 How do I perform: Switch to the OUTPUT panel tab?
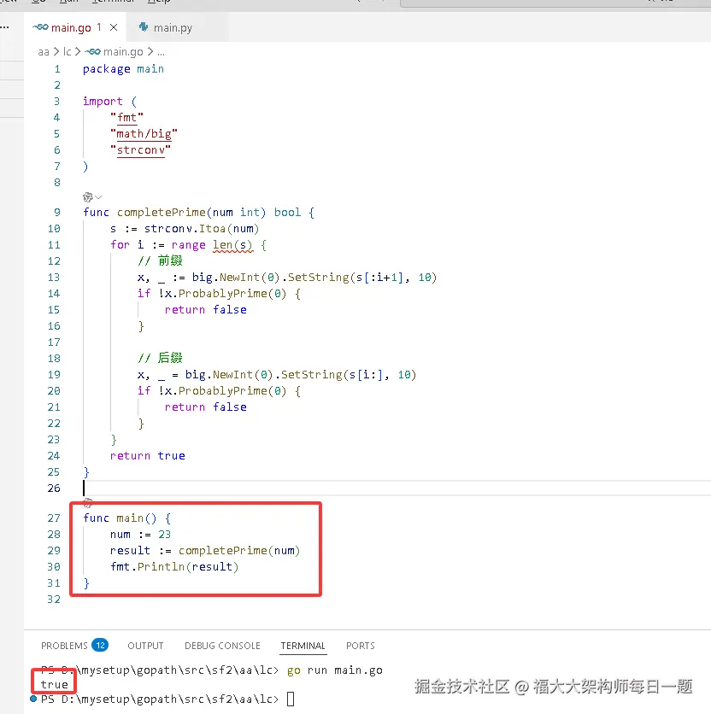pos(145,646)
